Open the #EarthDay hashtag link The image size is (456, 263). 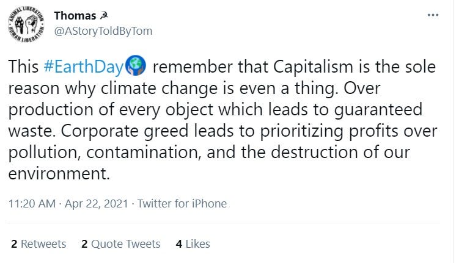point(84,67)
